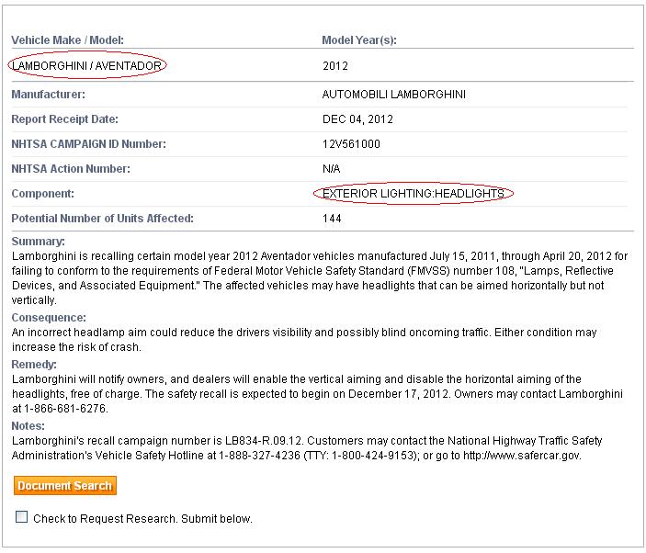Click the Report Receipt Date label
This screenshot has width=646, height=553.
click(x=64, y=119)
